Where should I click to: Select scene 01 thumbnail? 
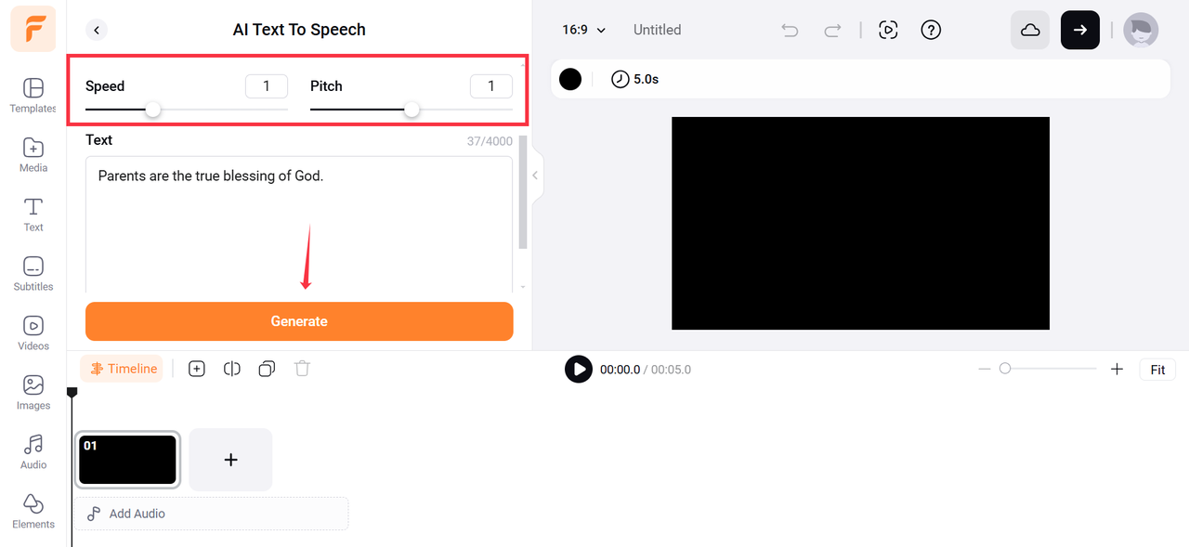click(127, 460)
